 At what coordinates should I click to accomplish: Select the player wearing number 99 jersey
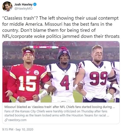tap(98, 74)
